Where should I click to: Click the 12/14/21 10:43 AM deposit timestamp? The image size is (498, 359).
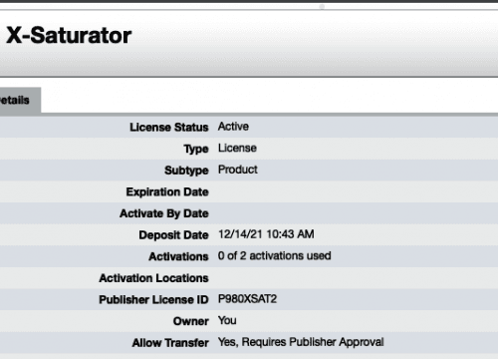[x=266, y=234]
